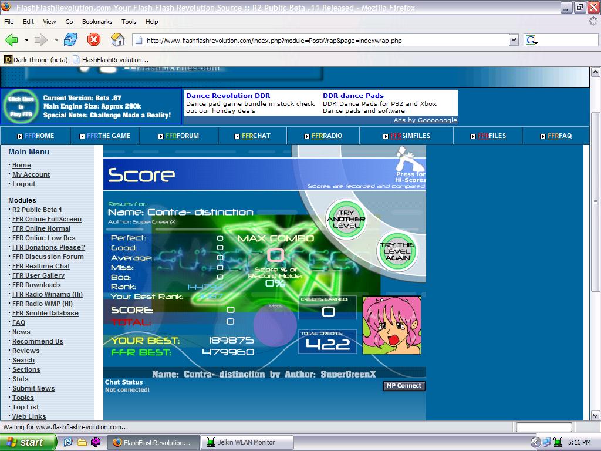Open the quick launch folder icon
The width and height of the screenshot is (601, 451).
(82, 442)
